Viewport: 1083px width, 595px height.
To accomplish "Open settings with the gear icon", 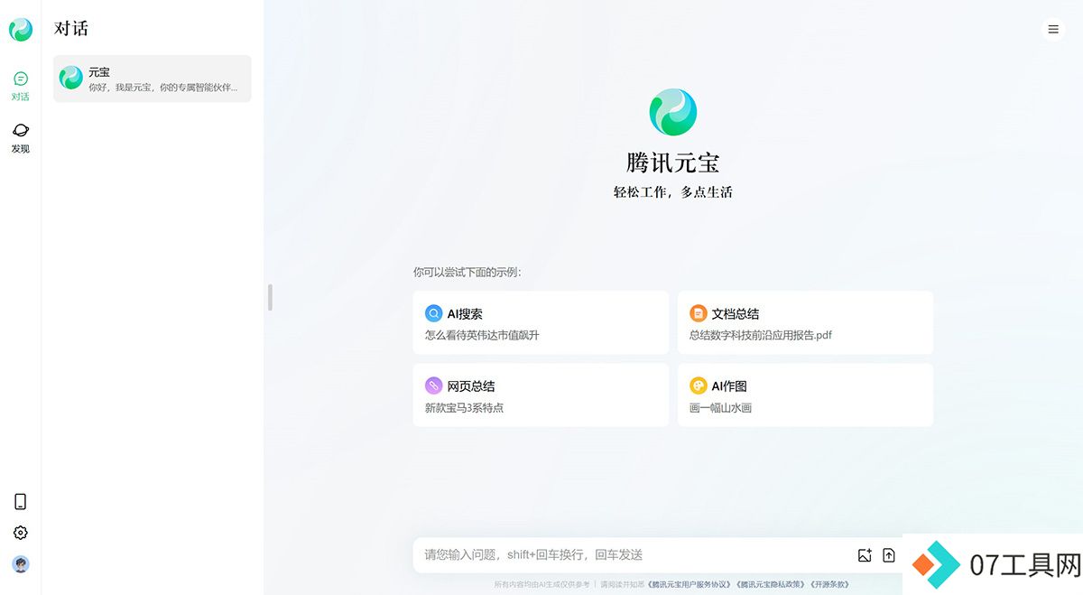I will pos(20,533).
